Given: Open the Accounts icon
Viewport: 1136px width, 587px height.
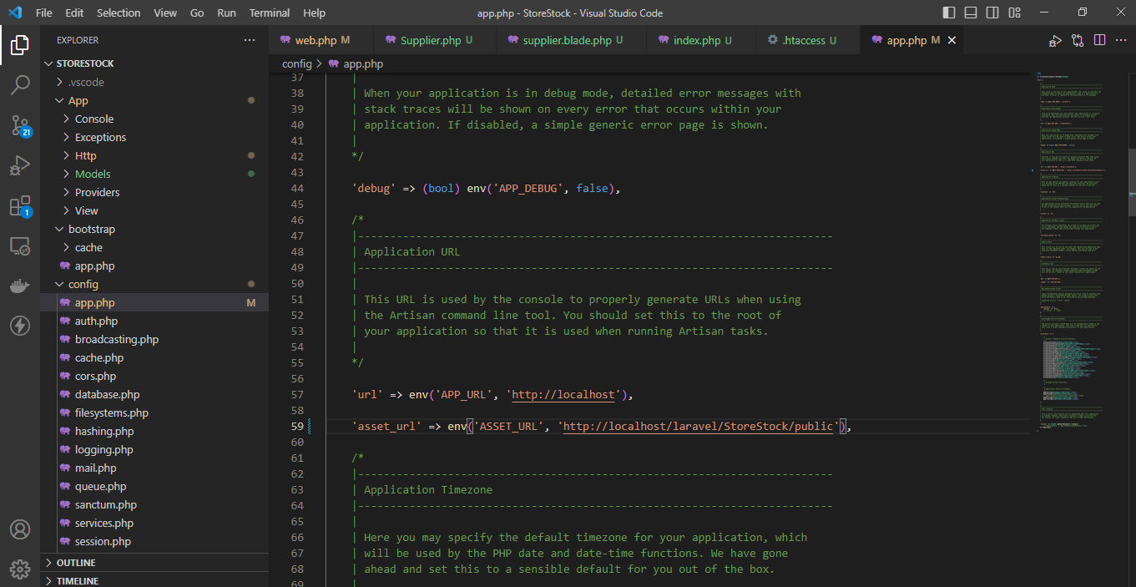Looking at the screenshot, I should point(20,529).
